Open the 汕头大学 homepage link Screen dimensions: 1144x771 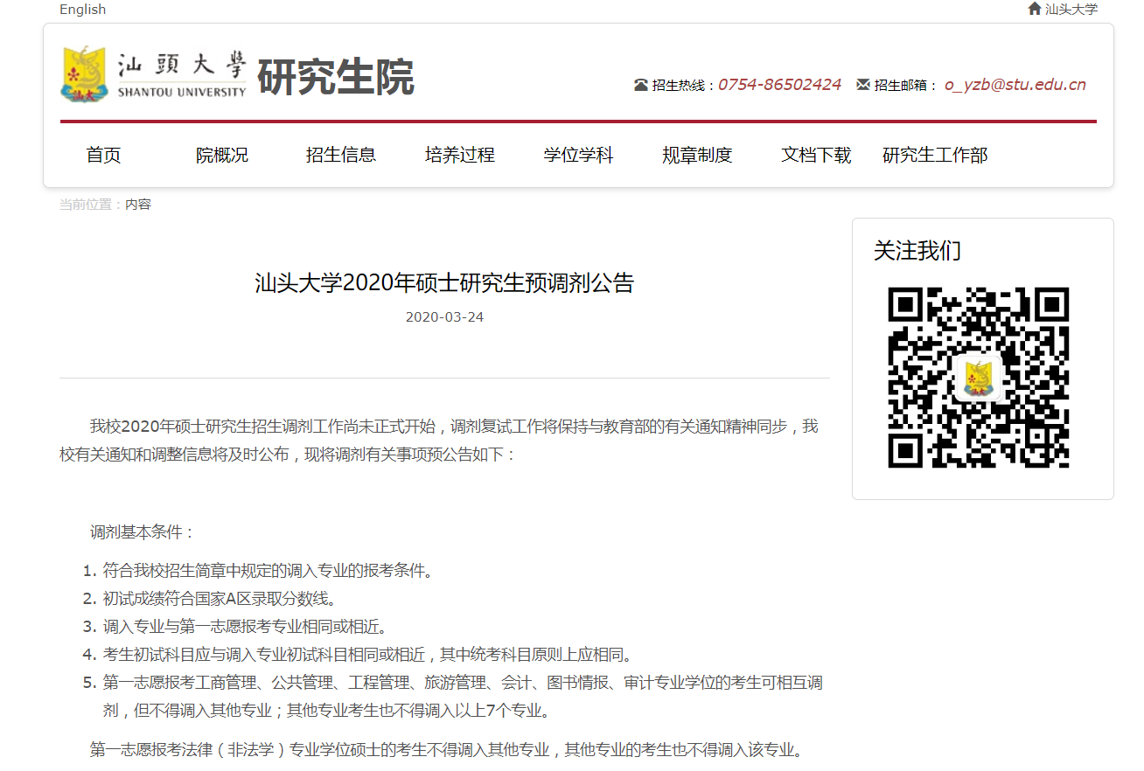pos(1071,10)
